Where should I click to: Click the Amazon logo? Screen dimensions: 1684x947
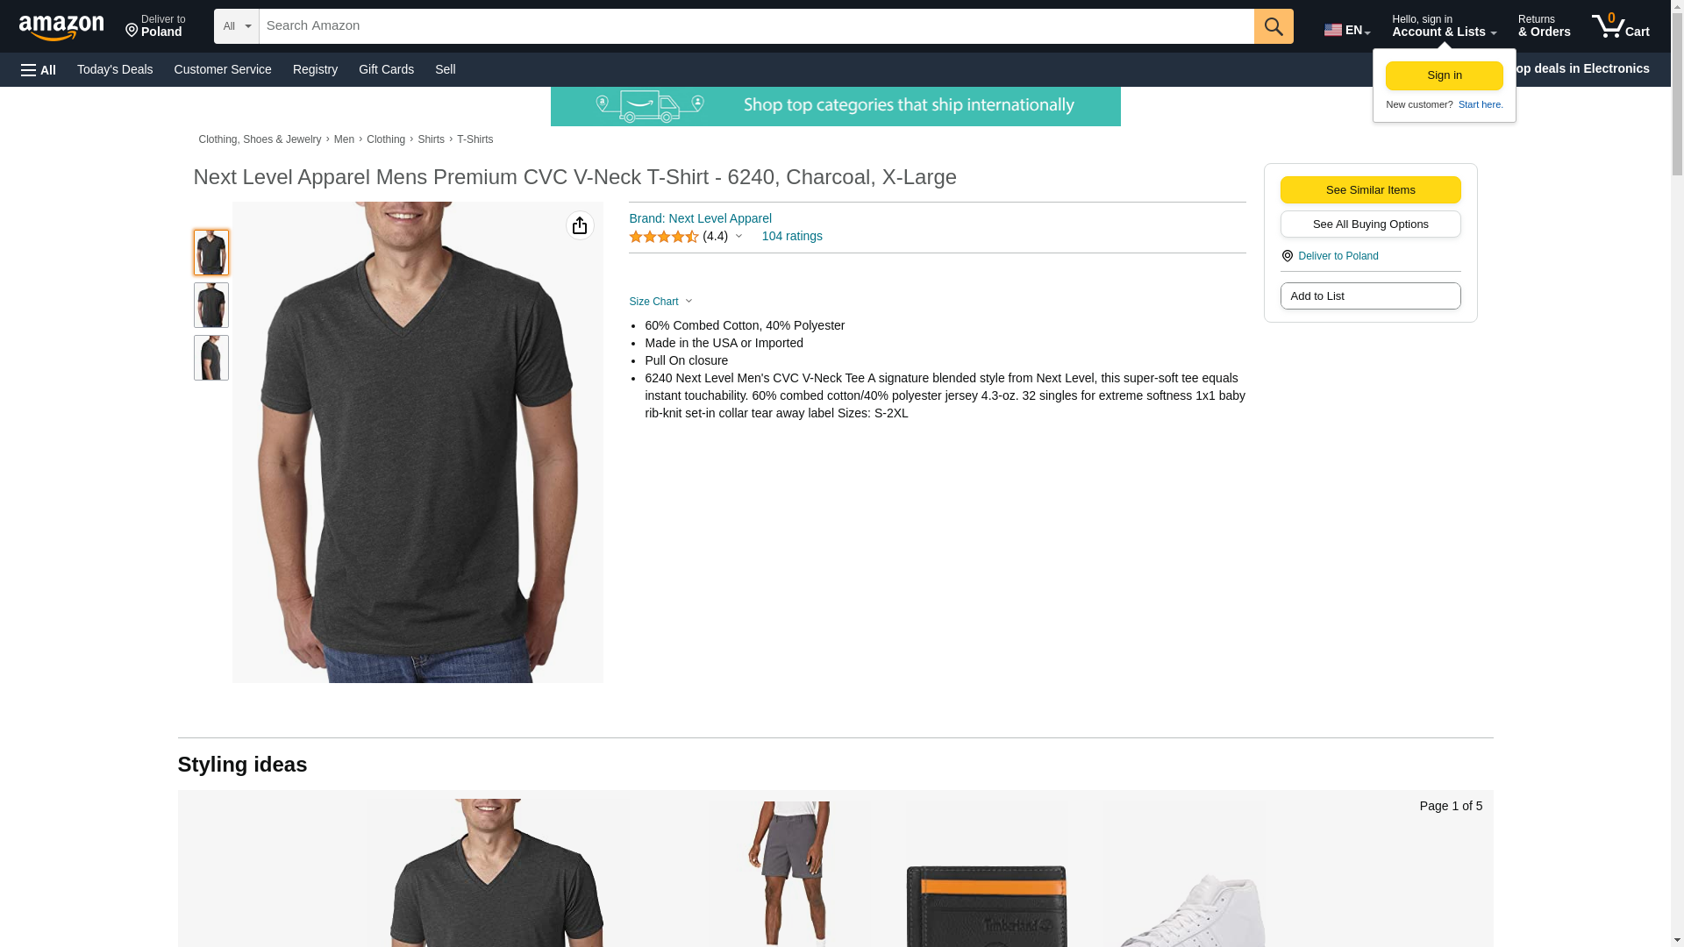tap(61, 27)
